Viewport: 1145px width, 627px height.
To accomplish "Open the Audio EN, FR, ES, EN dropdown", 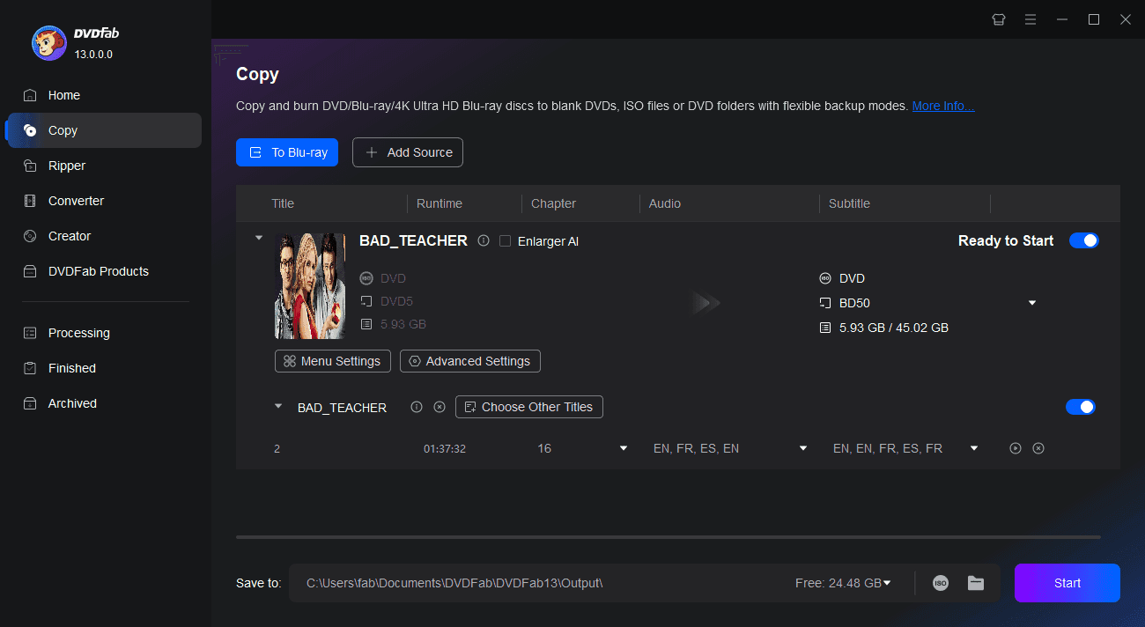I will pyautogui.click(x=803, y=448).
